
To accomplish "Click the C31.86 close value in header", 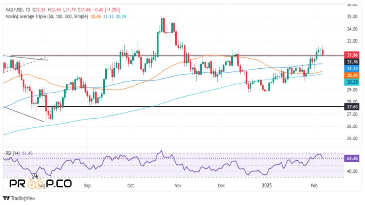I will click(x=84, y=10).
